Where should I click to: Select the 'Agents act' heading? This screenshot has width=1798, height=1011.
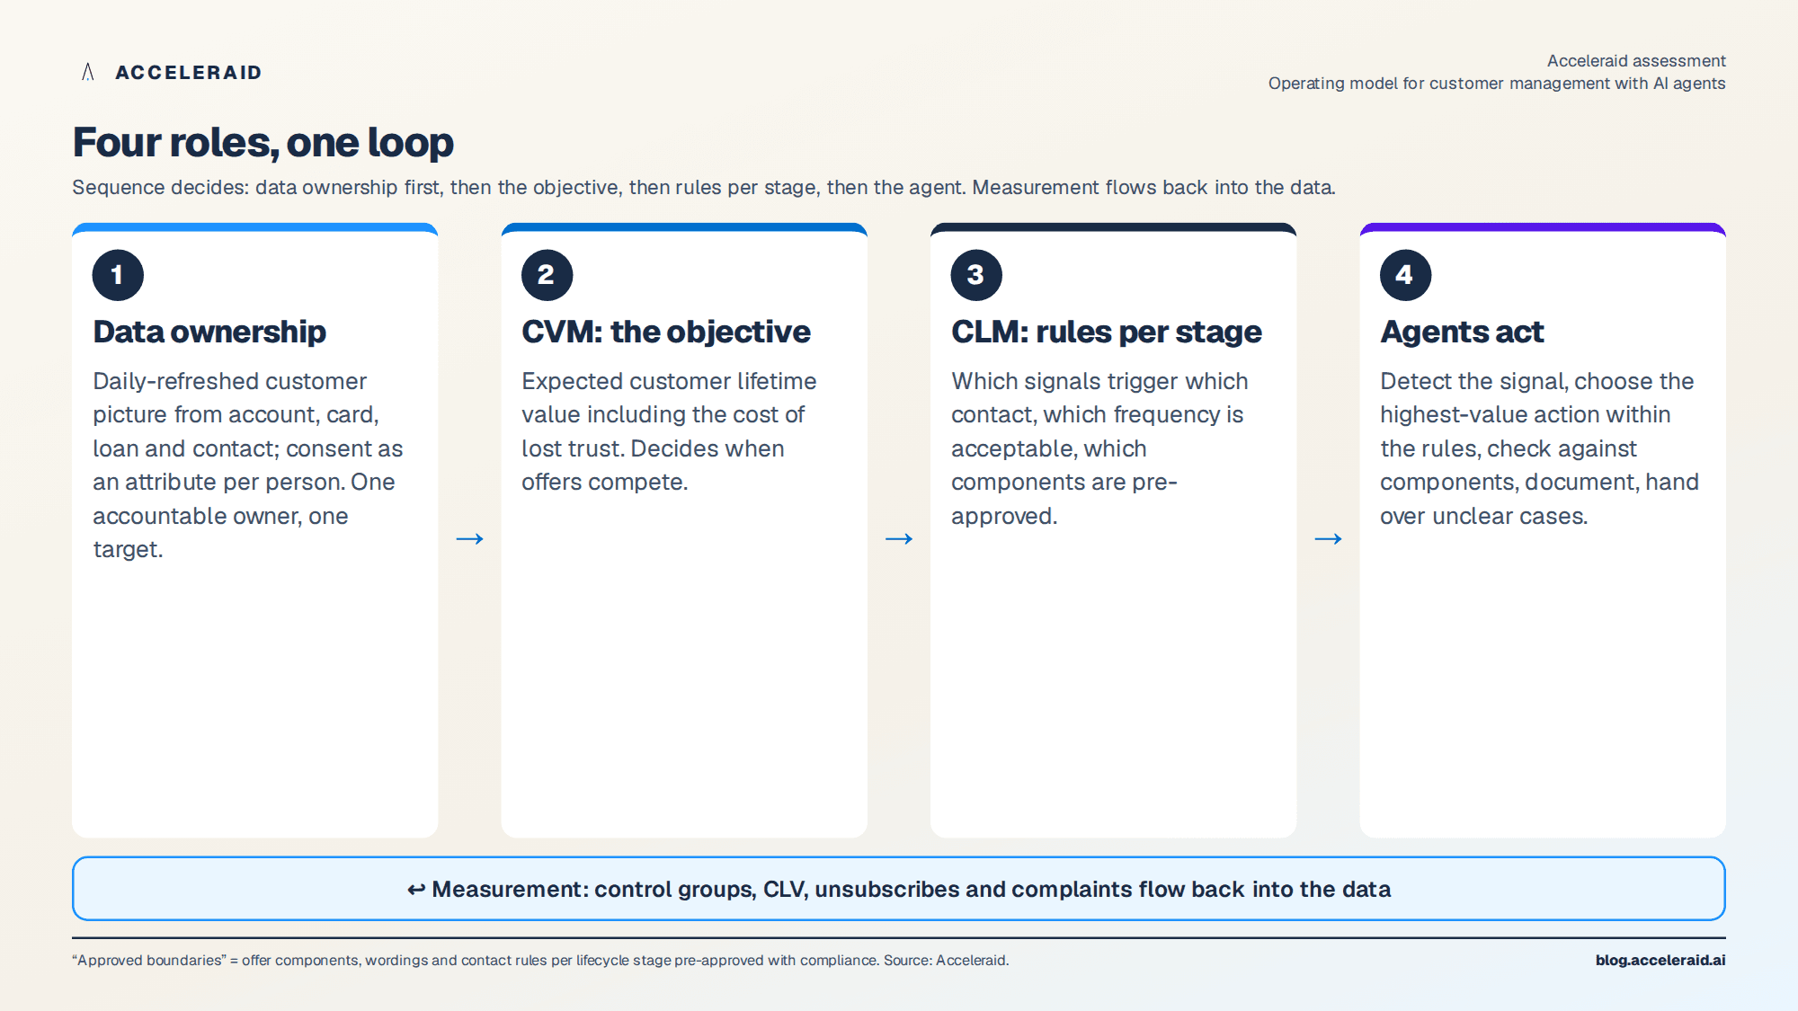[x=1462, y=332]
